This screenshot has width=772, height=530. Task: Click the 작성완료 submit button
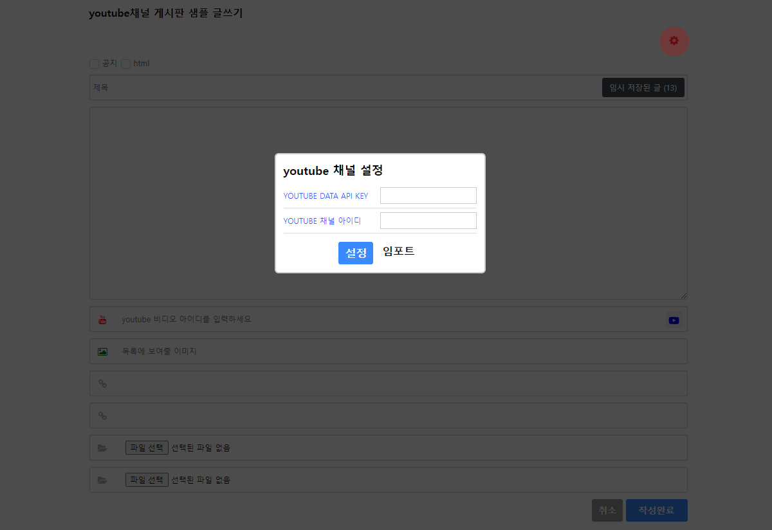(657, 511)
